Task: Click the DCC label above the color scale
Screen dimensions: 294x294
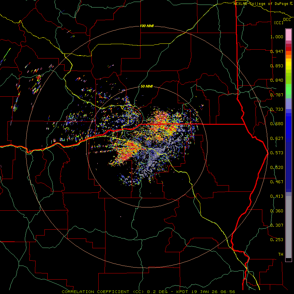Action: pyautogui.click(x=287, y=20)
